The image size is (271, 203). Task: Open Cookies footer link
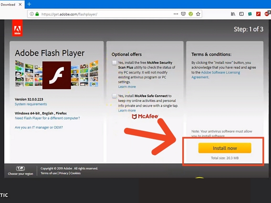click(x=75, y=173)
